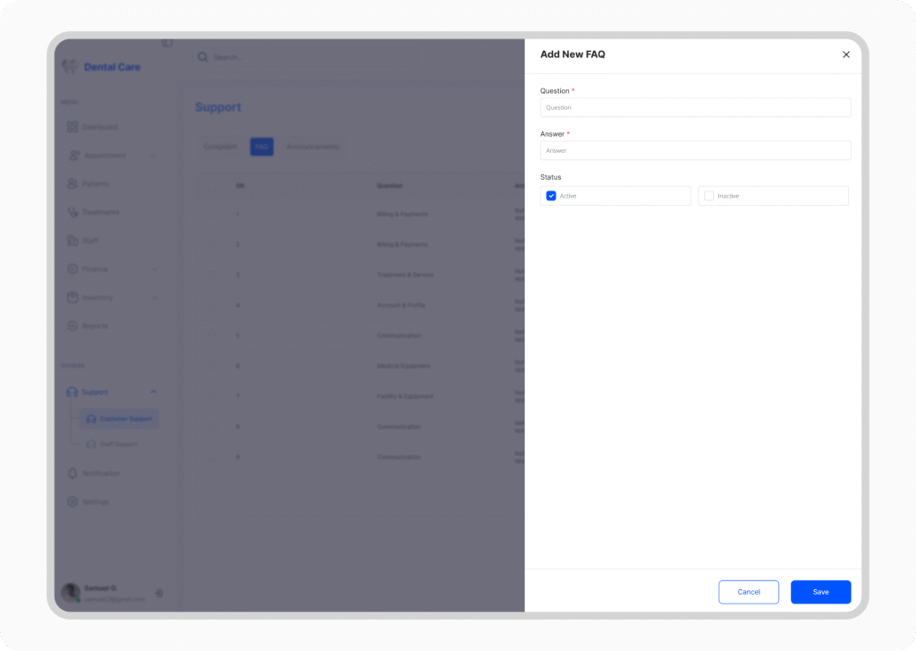Expand the Finance submenu arrow
The width and height of the screenshot is (916, 651).
click(153, 269)
